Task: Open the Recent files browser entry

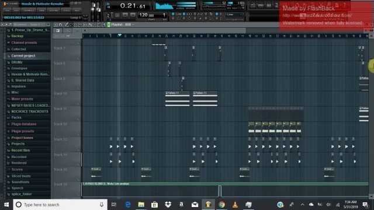Action: 20,150
